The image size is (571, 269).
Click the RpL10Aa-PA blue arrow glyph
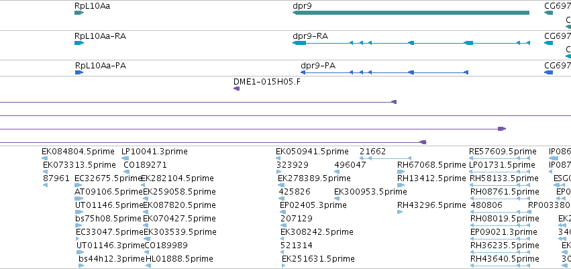[x=79, y=72]
